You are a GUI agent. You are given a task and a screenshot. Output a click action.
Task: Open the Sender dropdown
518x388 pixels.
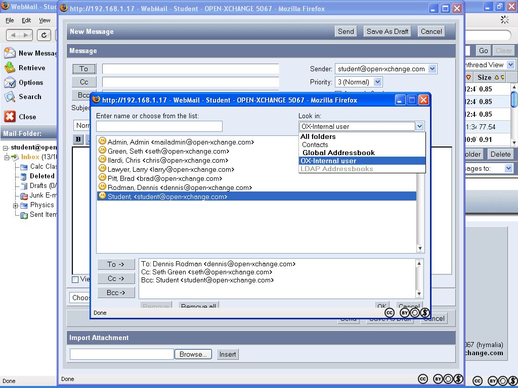tap(432, 69)
